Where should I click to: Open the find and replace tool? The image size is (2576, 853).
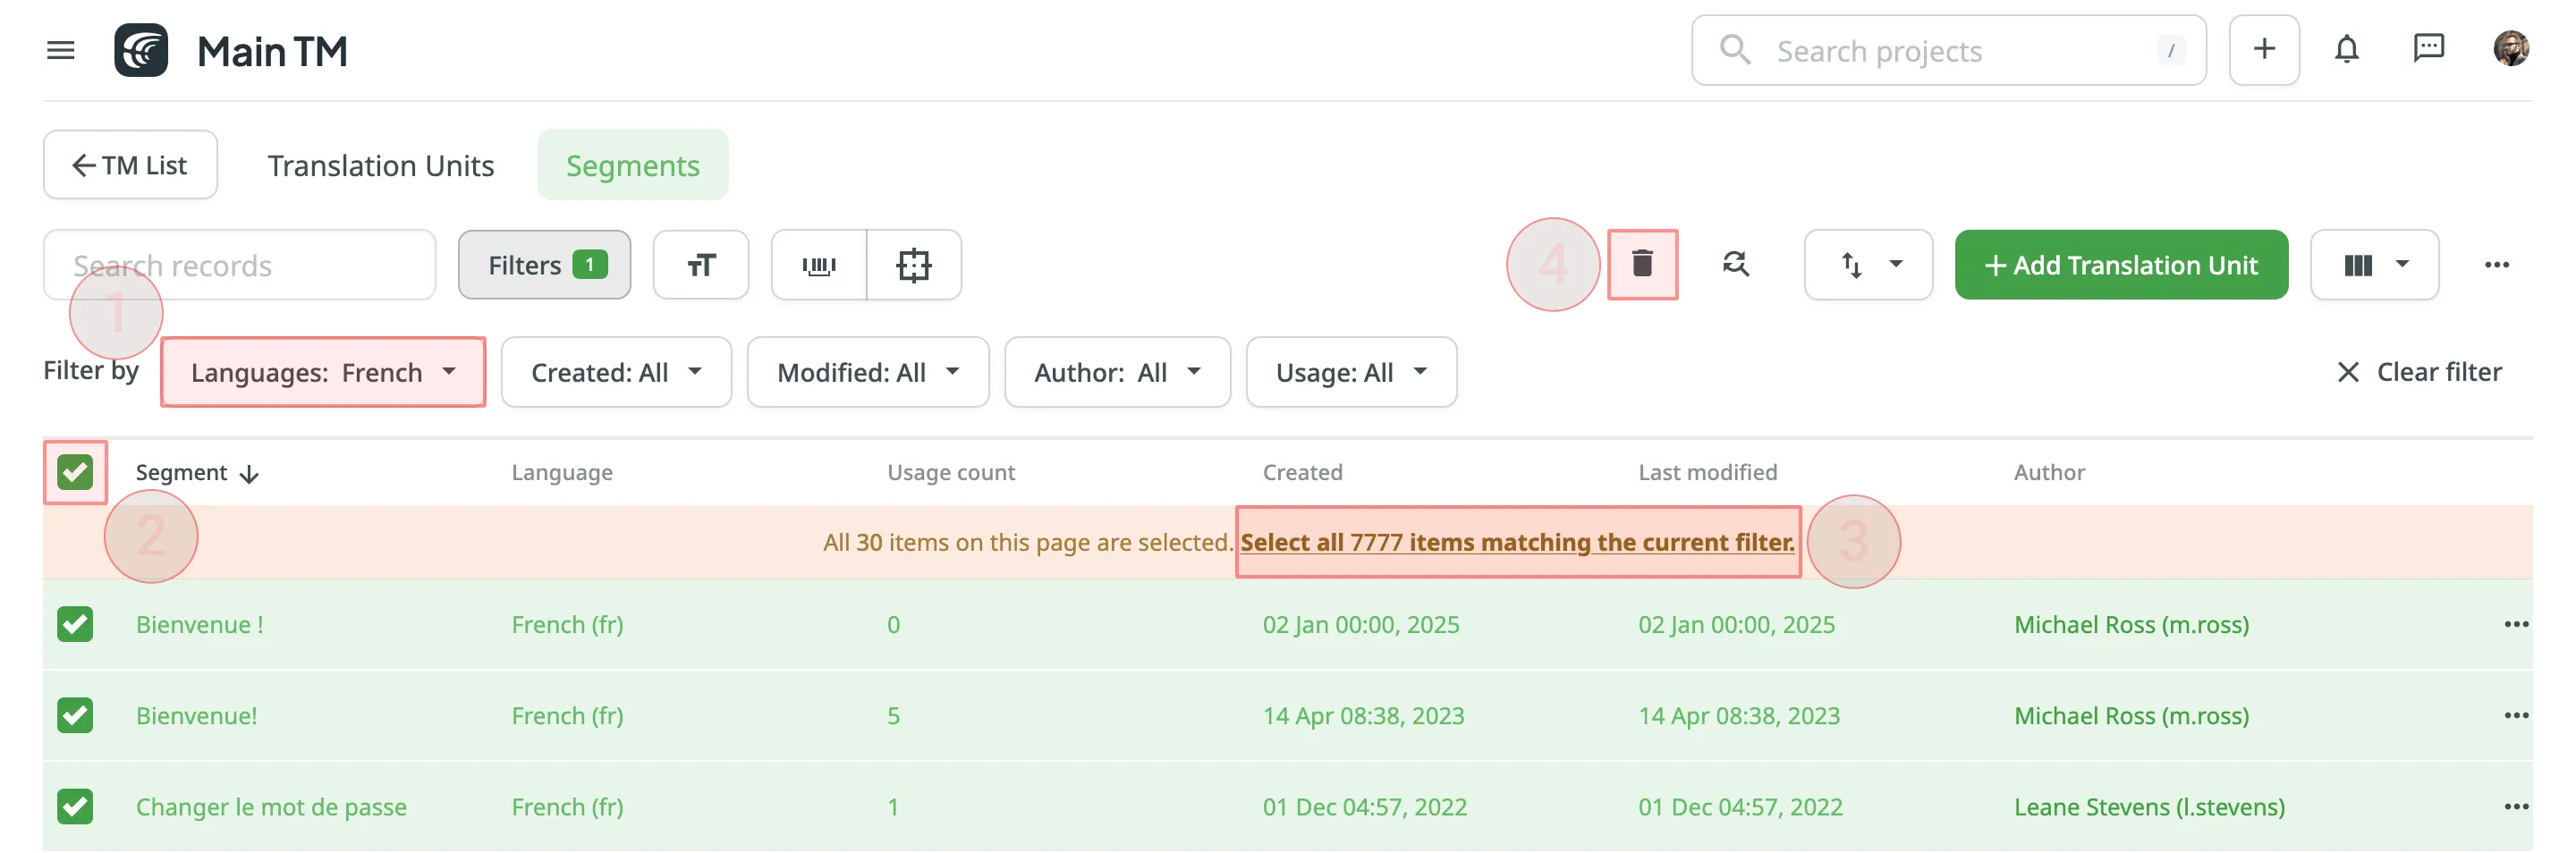click(x=1735, y=264)
